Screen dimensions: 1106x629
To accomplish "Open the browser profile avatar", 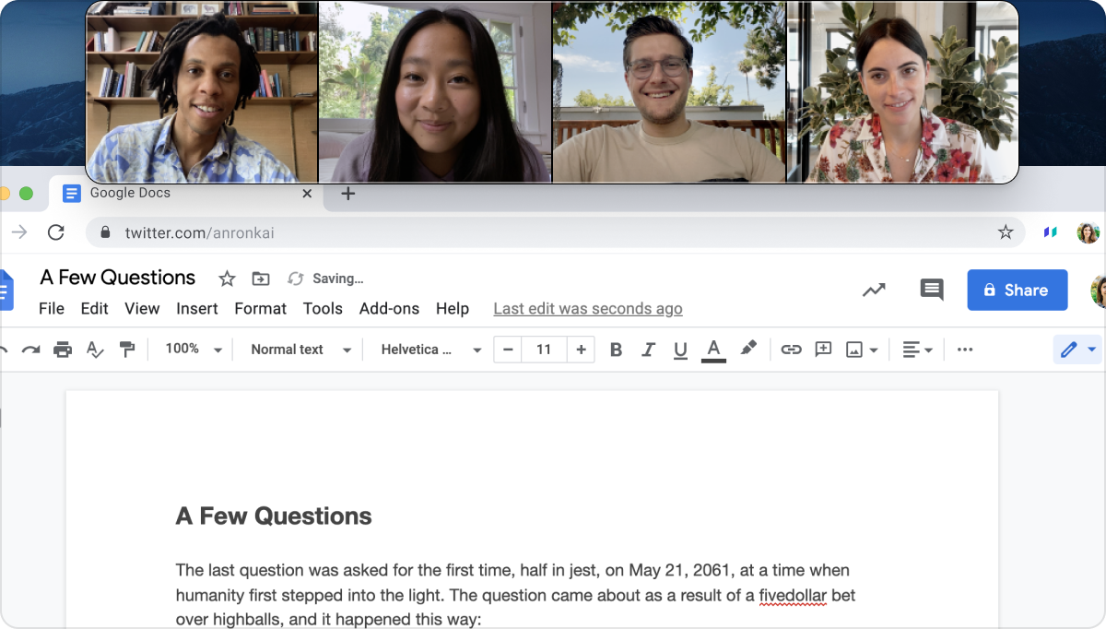I will (1088, 232).
